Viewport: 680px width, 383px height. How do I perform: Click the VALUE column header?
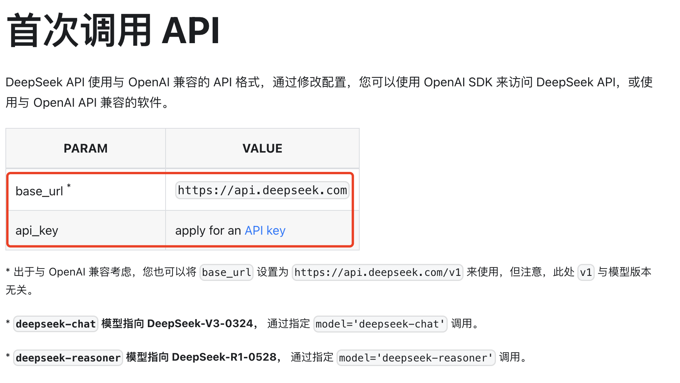[262, 148]
